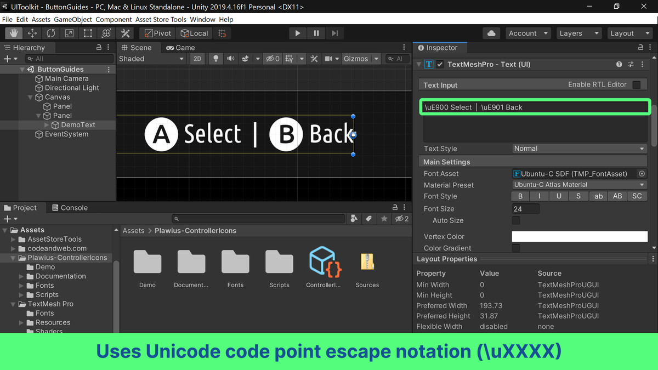Toggle scene lighting bulb icon
This screenshot has width=658, height=370.
pyautogui.click(x=216, y=59)
